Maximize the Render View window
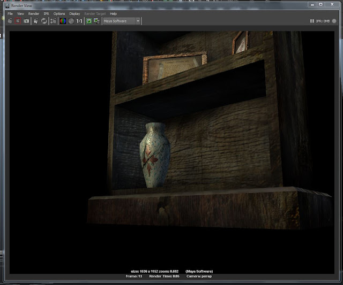The width and height of the screenshot is (343, 285). (x=320, y=4)
